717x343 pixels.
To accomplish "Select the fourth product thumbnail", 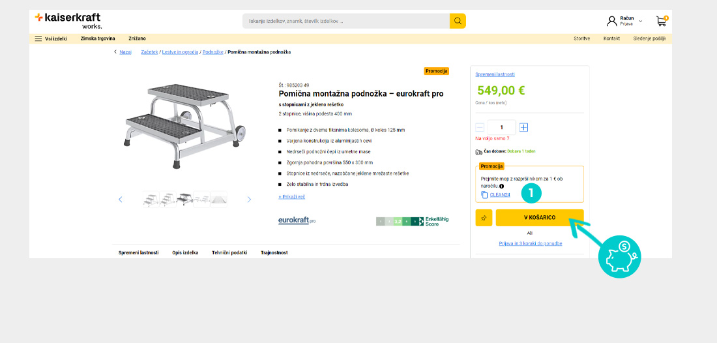I will (x=201, y=200).
